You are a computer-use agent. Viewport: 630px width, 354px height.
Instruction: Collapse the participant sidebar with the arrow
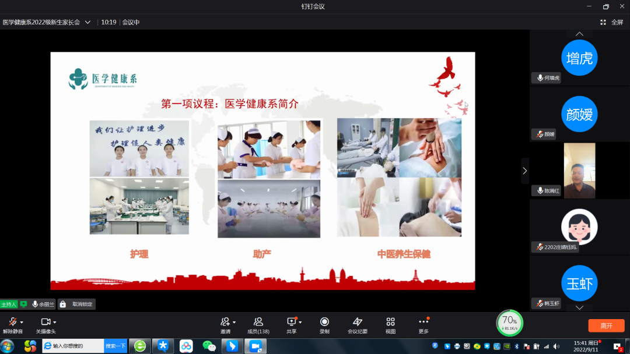(x=524, y=171)
